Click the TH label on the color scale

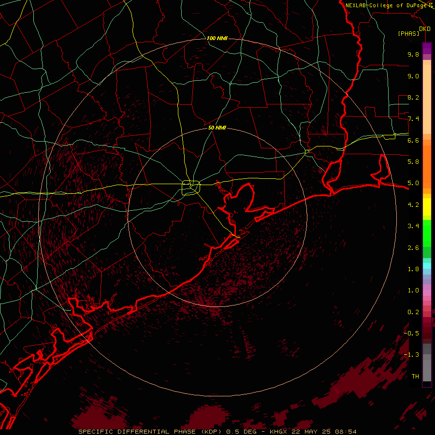click(x=415, y=377)
